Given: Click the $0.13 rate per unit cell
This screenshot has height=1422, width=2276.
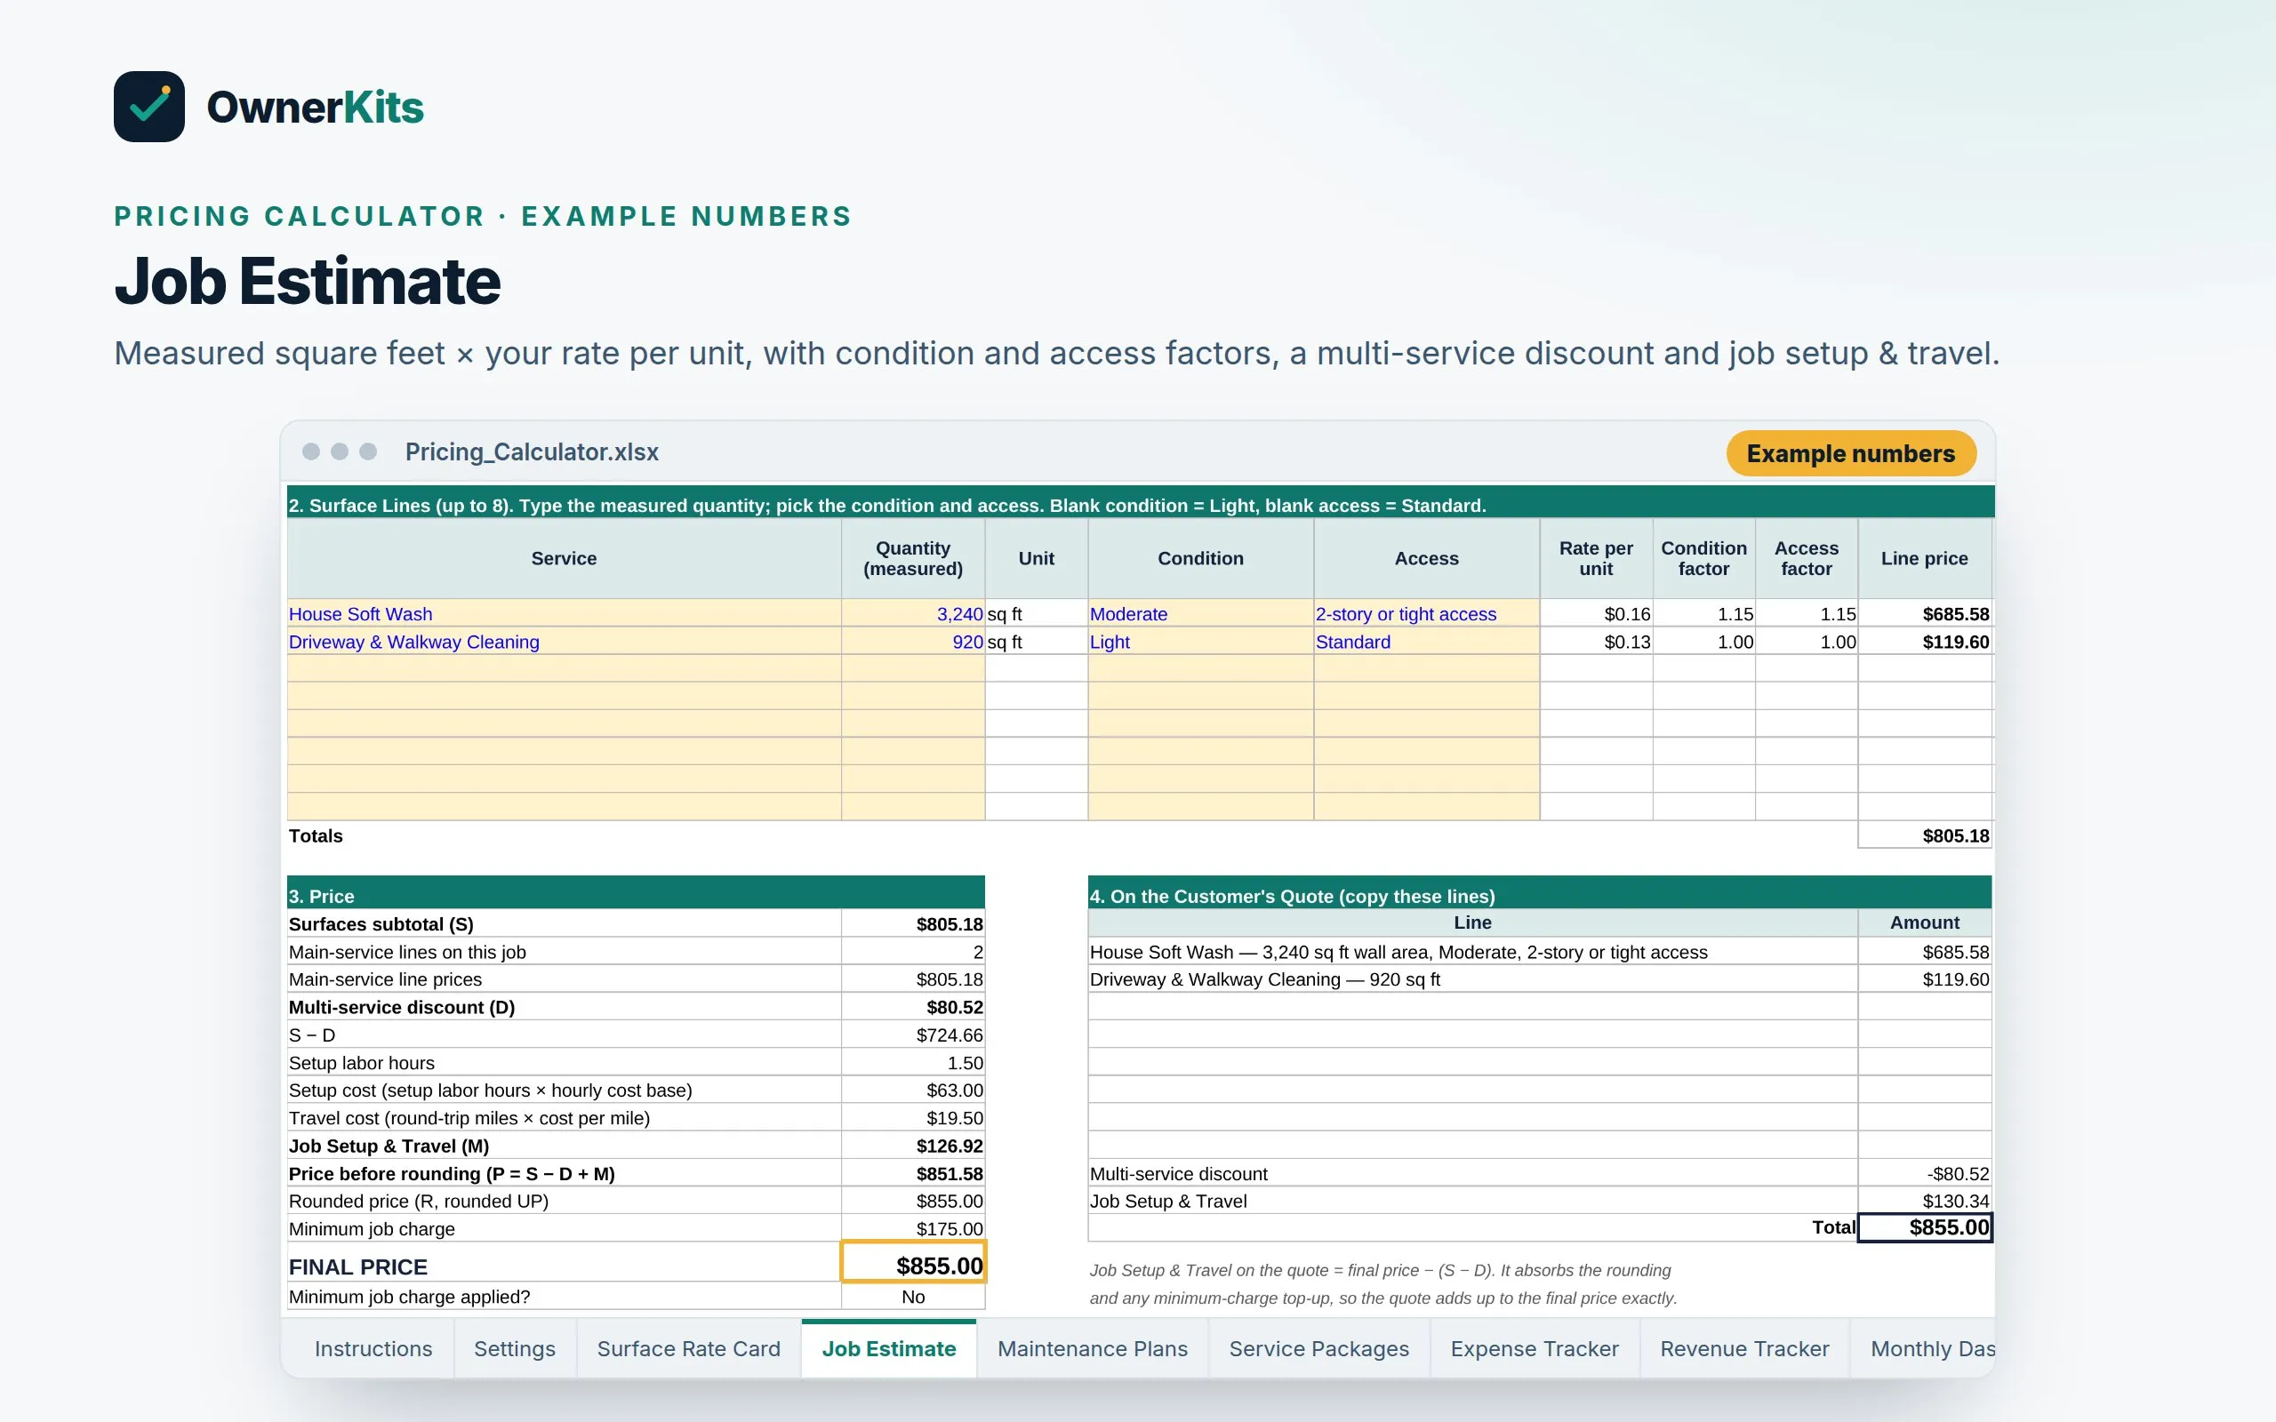Looking at the screenshot, I should (1596, 642).
